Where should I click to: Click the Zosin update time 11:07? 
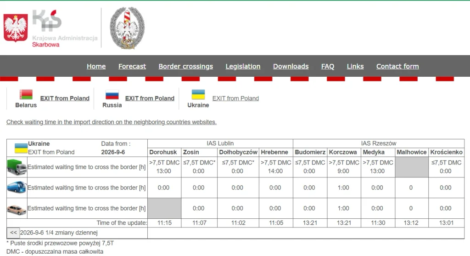coord(199,223)
